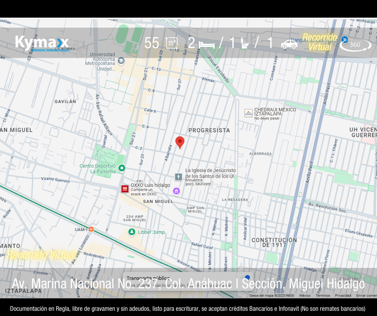Open the Universidad Autónoma Metropolitana marker icon

(121, 61)
